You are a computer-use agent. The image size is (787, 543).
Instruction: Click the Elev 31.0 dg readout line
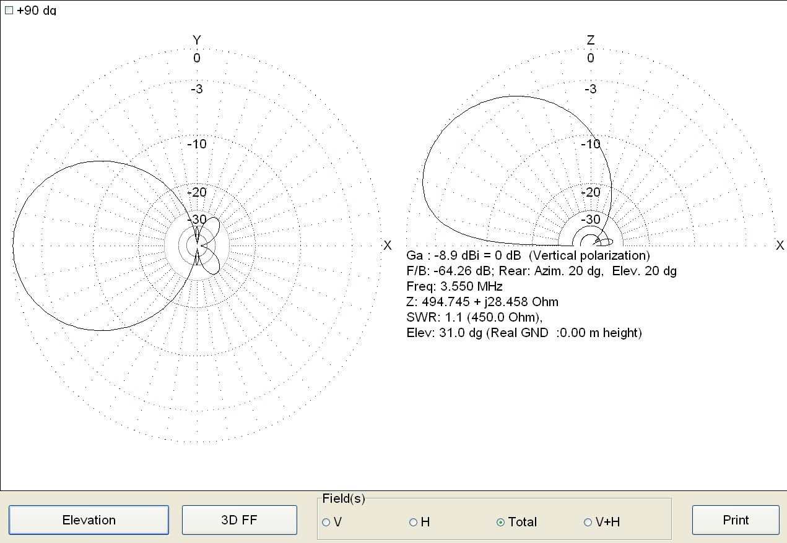click(x=524, y=333)
